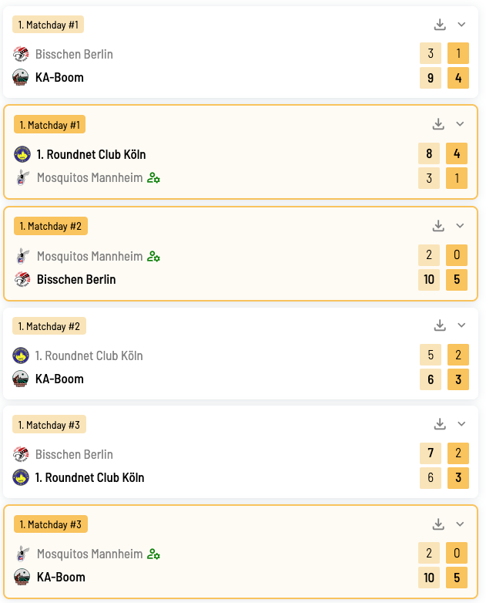Click Bisschen Berlin's score of 10 in Matchday #2

[429, 279]
